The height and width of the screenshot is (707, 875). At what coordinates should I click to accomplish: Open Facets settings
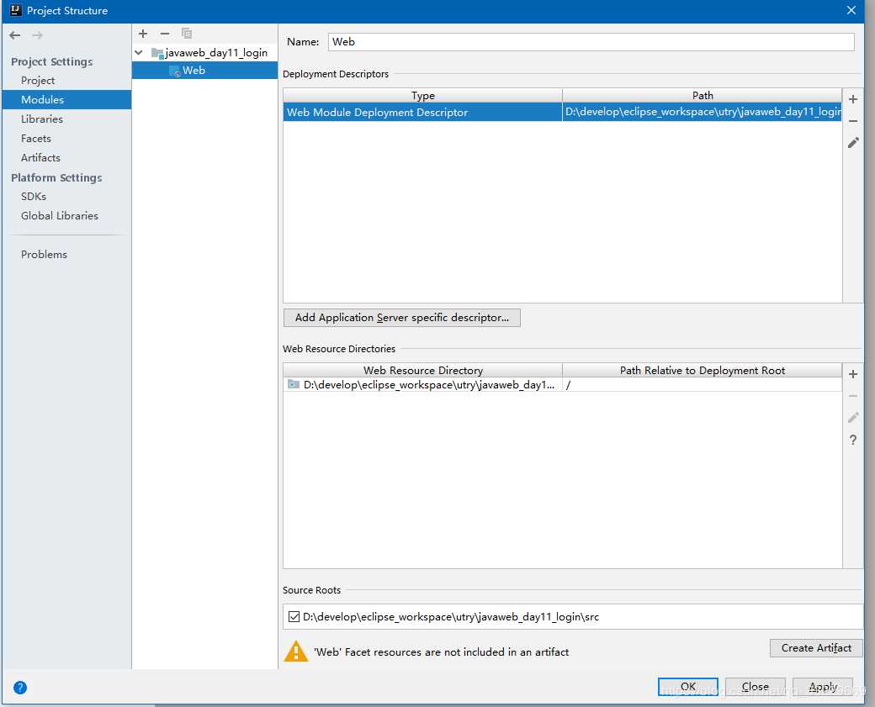point(35,138)
